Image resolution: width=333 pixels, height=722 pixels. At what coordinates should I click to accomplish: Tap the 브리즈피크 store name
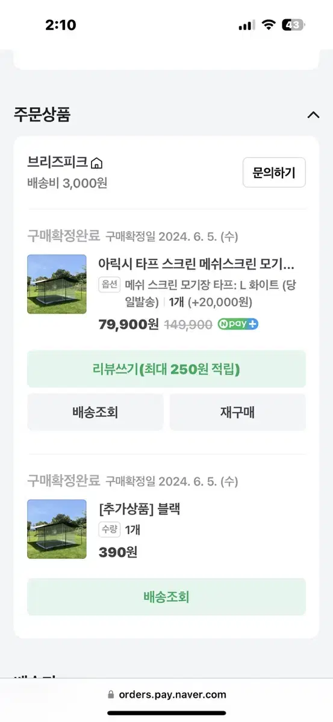58,162
